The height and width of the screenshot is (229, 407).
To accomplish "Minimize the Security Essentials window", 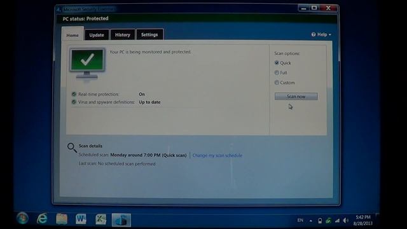I will click(304, 8).
